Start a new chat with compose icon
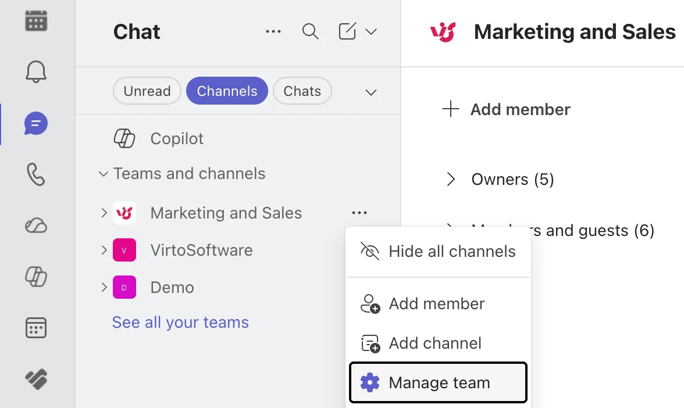 pos(347,31)
